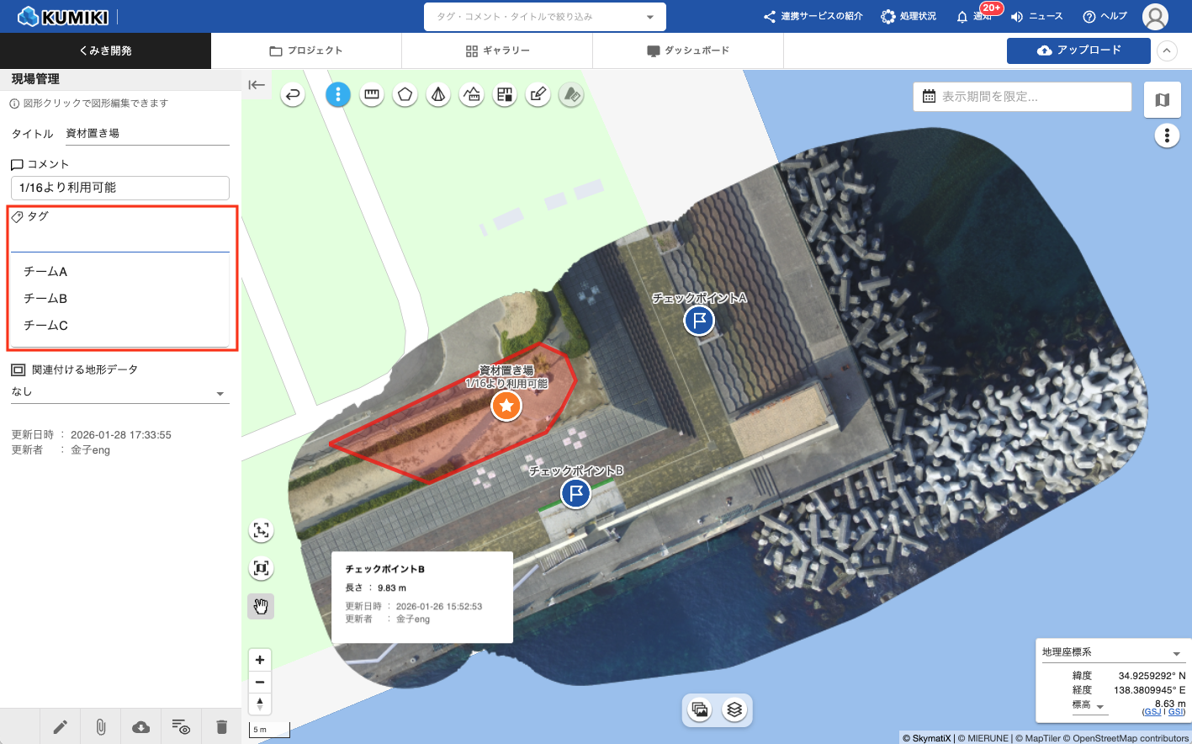The width and height of the screenshot is (1192, 744).
Task: Collapse the left side panel
Action: coord(257,84)
